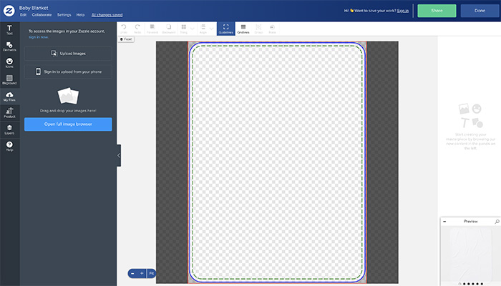Open the Elements panel
Image resolution: width=501 pixels, height=286 pixels.
coord(9,47)
